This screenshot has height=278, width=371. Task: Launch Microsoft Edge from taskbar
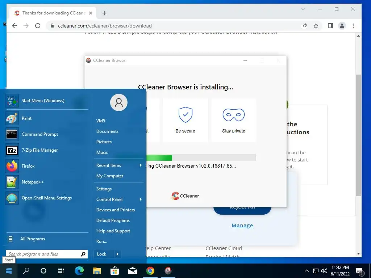[x=79, y=271]
